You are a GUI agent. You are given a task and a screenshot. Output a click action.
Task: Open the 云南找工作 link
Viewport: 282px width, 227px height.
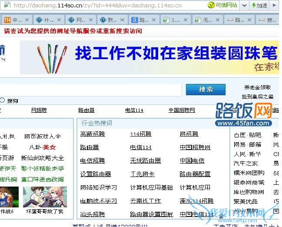tap(146, 201)
